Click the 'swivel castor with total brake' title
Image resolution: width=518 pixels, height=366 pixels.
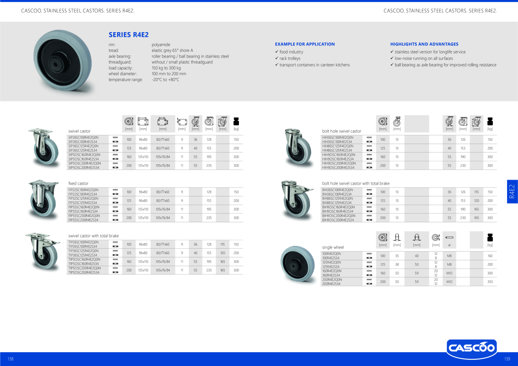coord(94,236)
